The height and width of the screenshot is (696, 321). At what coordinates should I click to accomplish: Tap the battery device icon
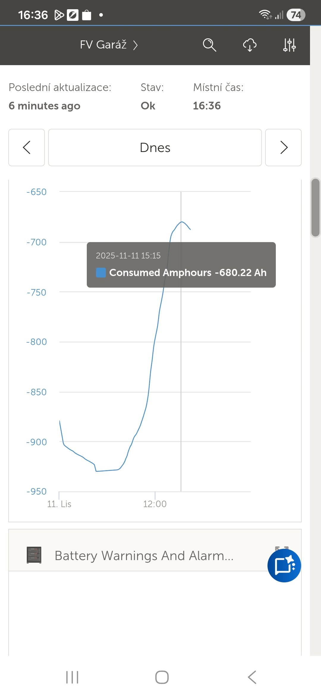click(x=34, y=555)
